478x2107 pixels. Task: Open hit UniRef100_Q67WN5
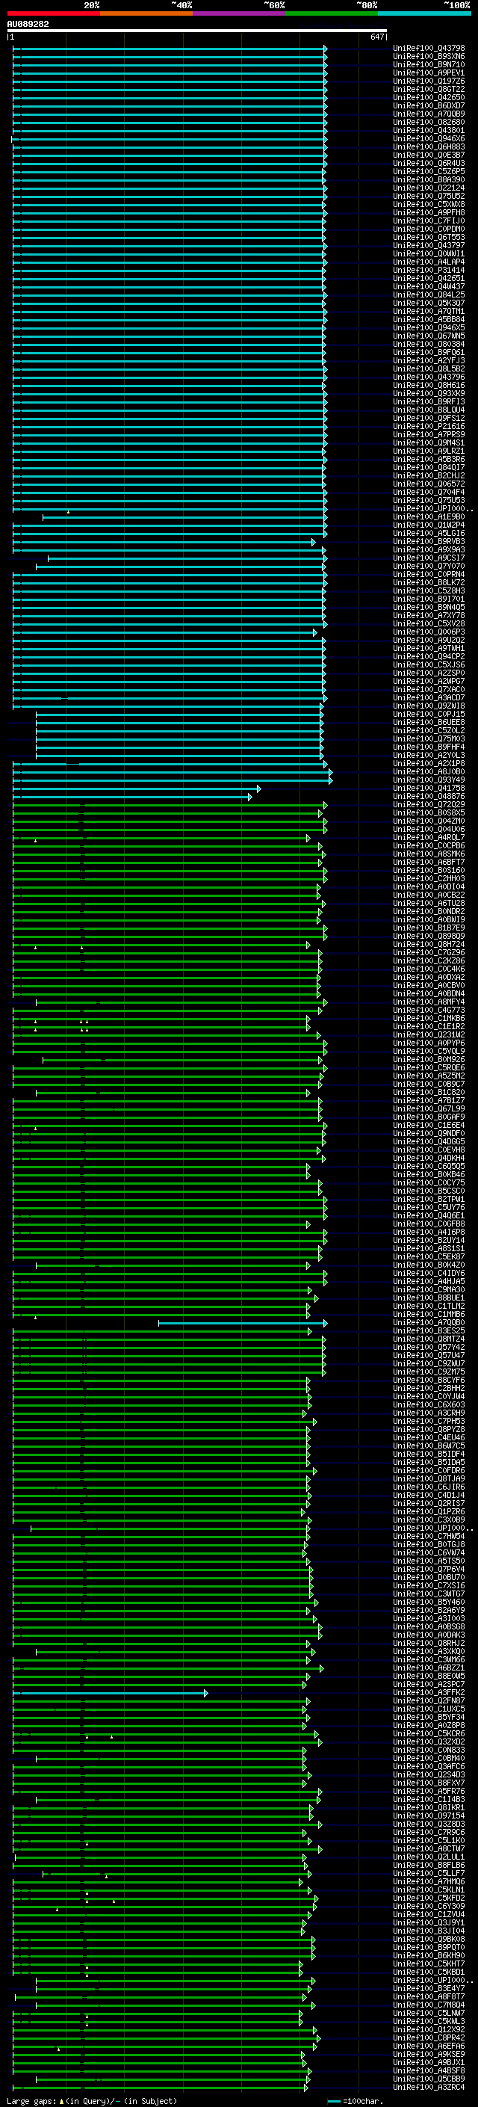click(429, 336)
